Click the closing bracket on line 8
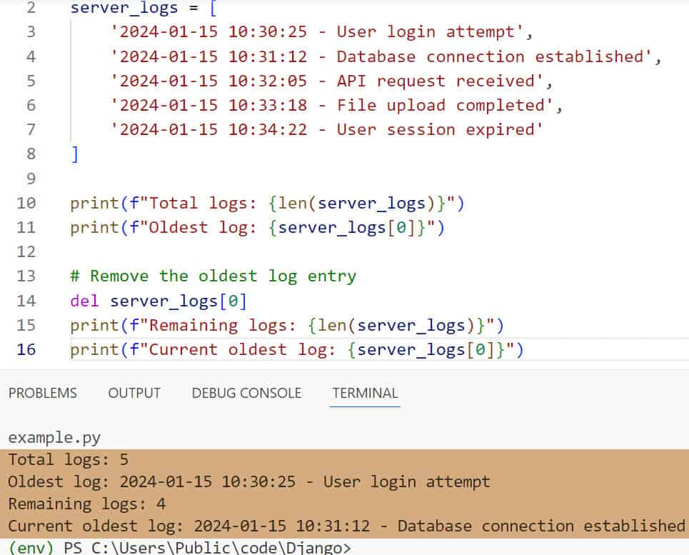The width and height of the screenshot is (689, 555). [75, 154]
